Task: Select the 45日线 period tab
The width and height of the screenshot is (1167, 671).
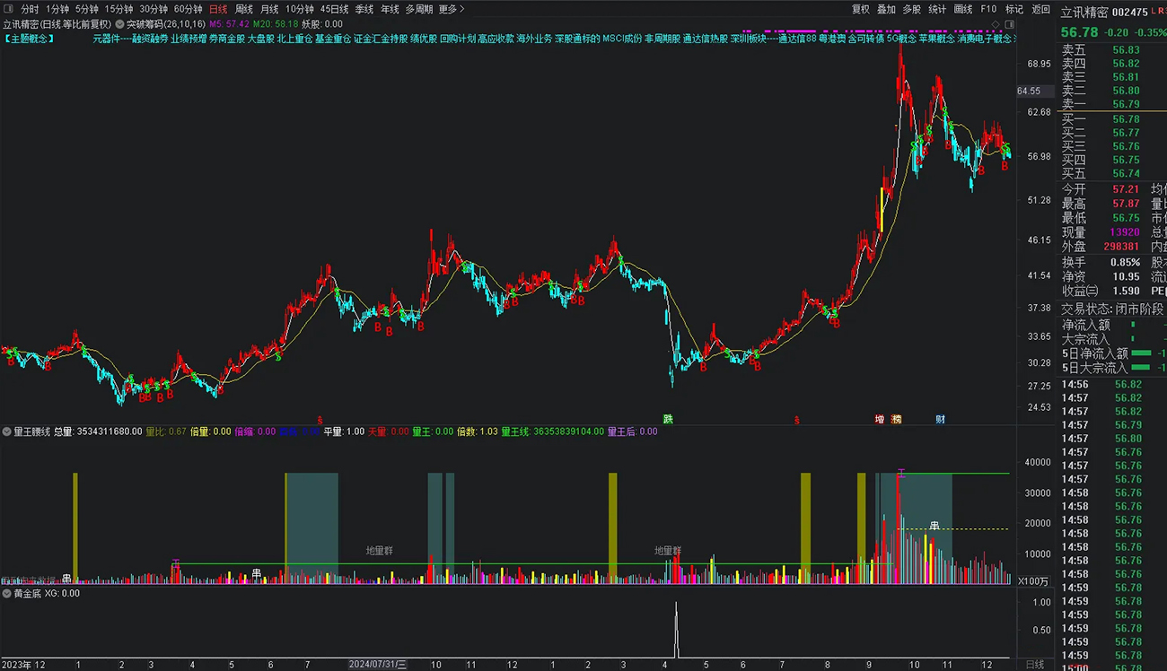Action: [334, 9]
